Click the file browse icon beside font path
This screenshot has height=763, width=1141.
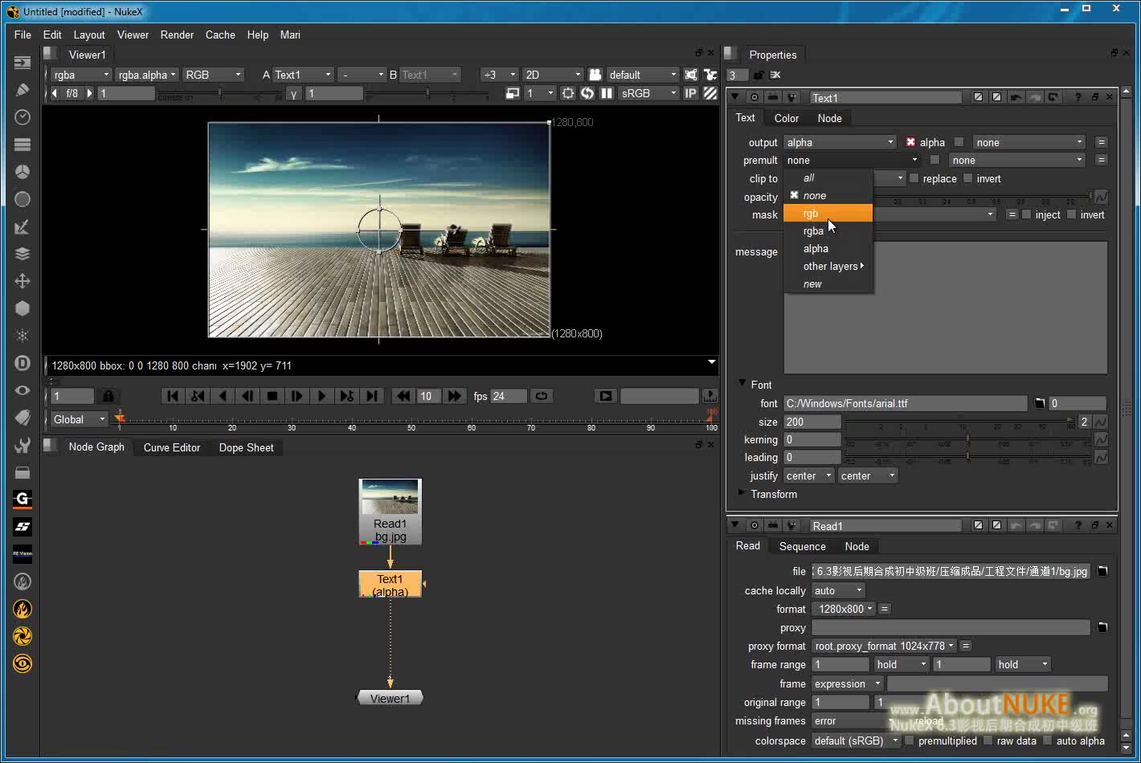click(1039, 403)
